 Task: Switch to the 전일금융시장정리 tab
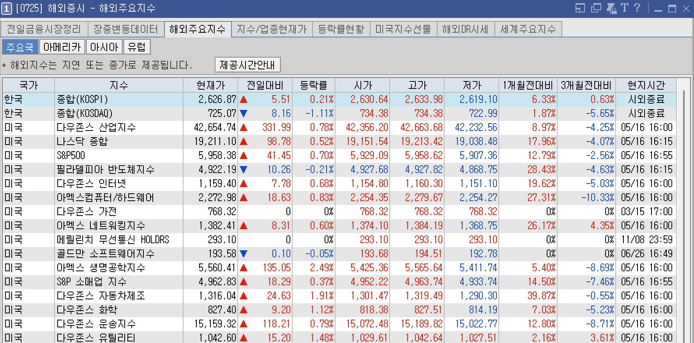pos(44,29)
